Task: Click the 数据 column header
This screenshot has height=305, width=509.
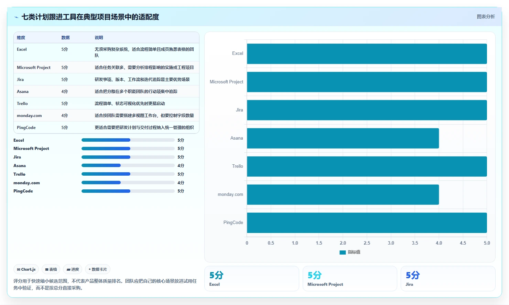Action: (65, 38)
